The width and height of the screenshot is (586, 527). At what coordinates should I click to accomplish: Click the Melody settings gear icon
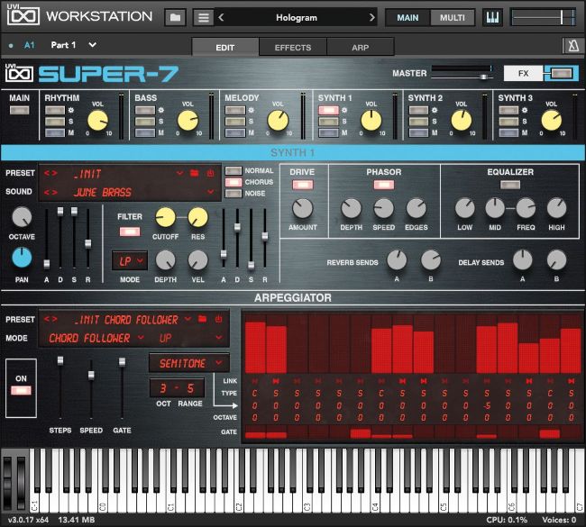click(x=252, y=110)
